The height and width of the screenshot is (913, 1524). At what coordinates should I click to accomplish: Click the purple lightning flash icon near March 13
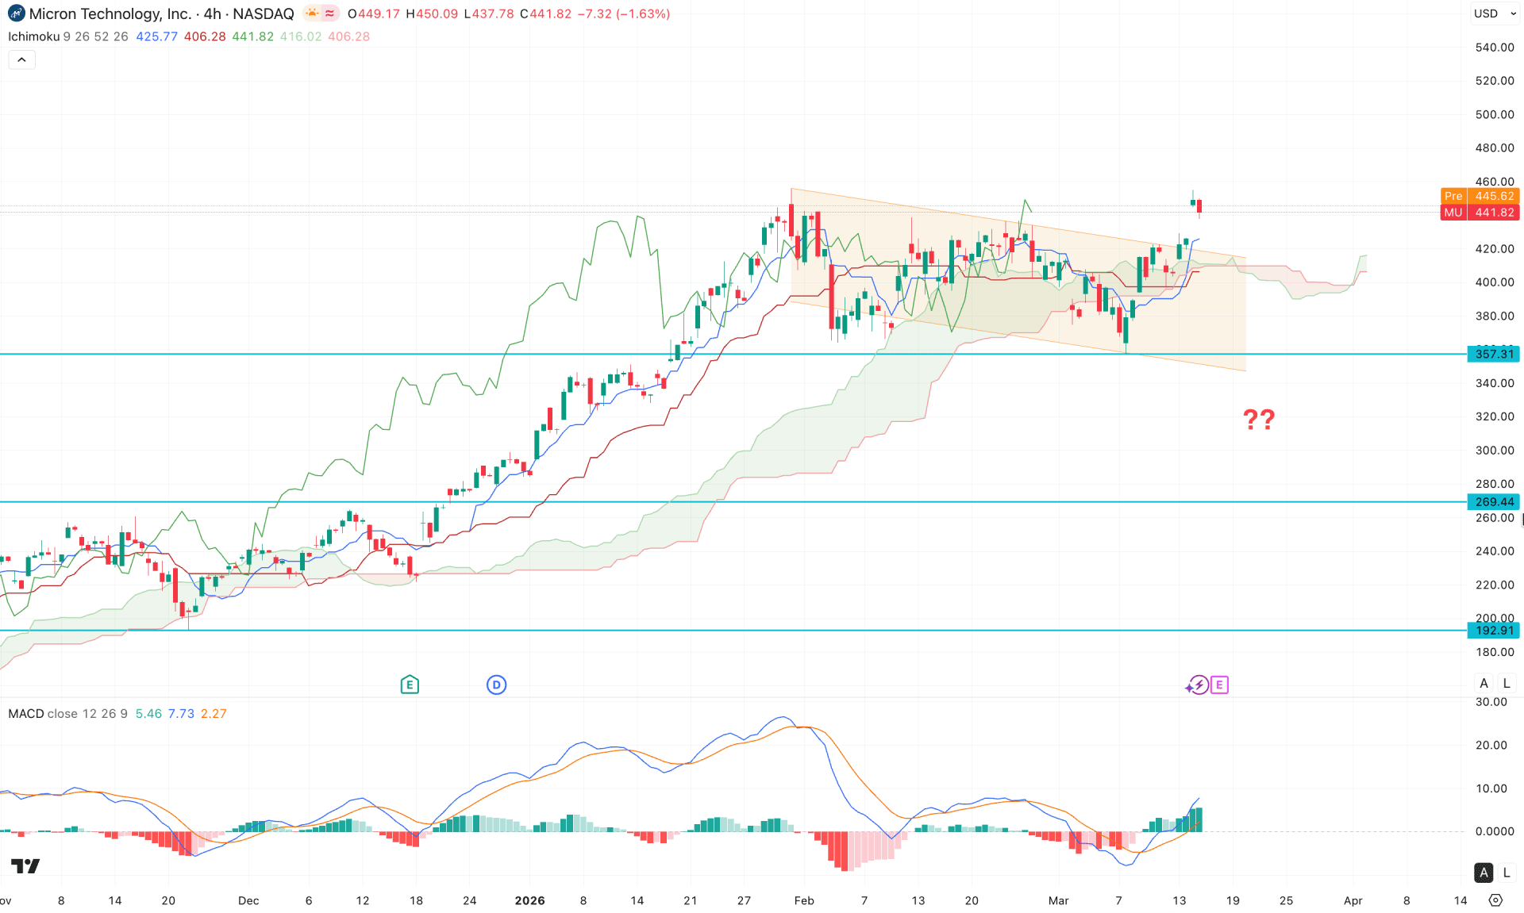[x=1197, y=685]
